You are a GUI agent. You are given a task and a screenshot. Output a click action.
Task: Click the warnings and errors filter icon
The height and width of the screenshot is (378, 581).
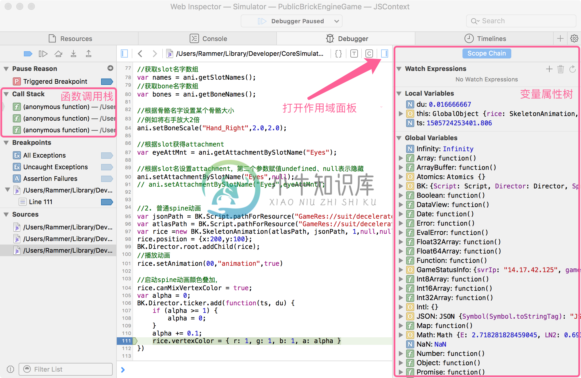[10, 369]
